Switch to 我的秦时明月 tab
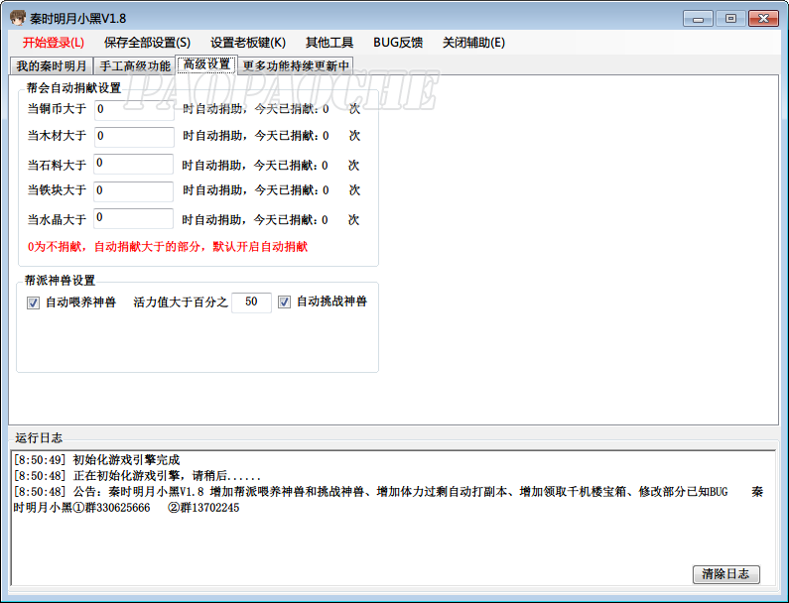 [52, 65]
